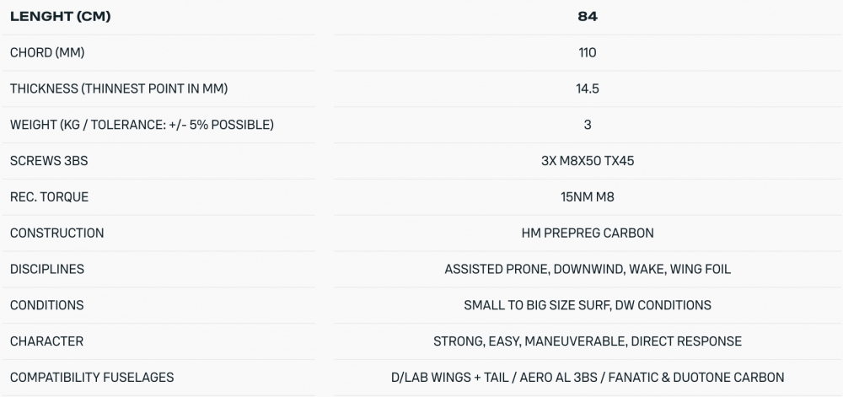843x397 pixels.
Task: Select the DISCIPLINES row label
Action: (x=48, y=269)
